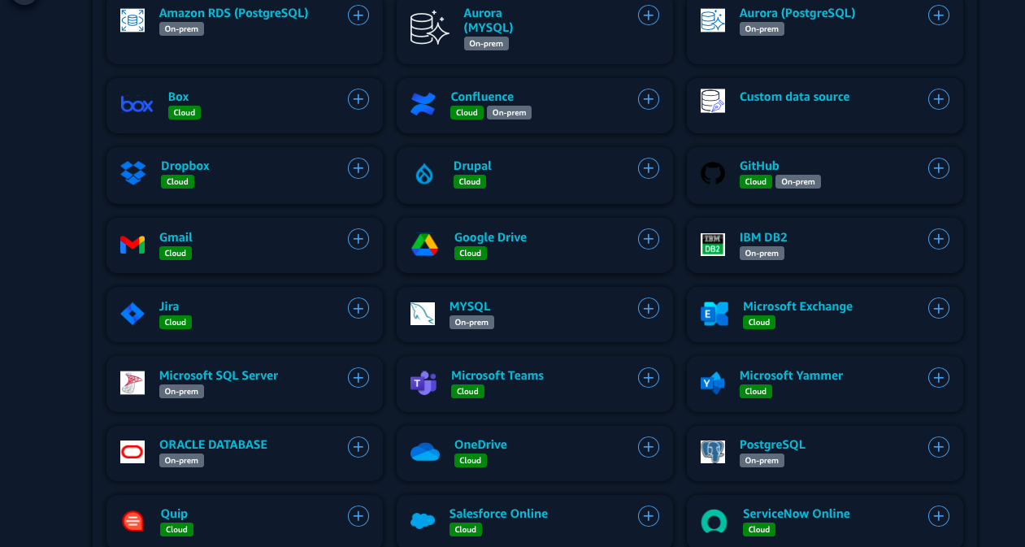The image size is (1025, 547).
Task: Click the "Salesforce Online" title text
Action: click(498, 514)
